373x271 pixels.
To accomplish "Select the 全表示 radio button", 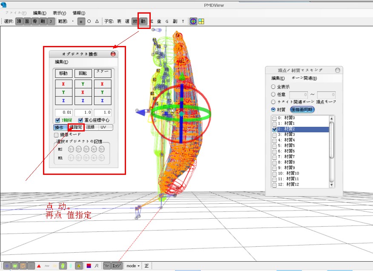I will coord(273,87).
